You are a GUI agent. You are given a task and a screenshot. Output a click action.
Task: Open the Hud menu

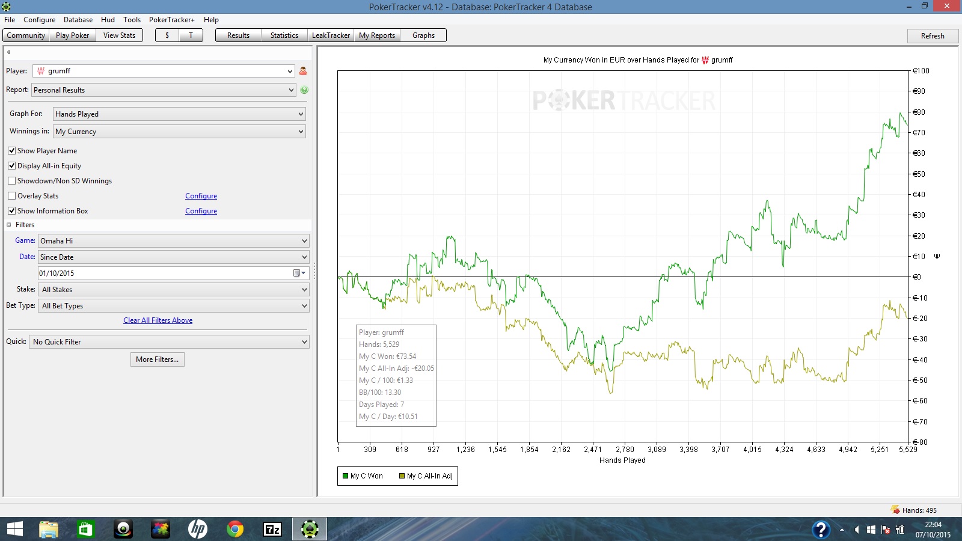[x=108, y=20]
